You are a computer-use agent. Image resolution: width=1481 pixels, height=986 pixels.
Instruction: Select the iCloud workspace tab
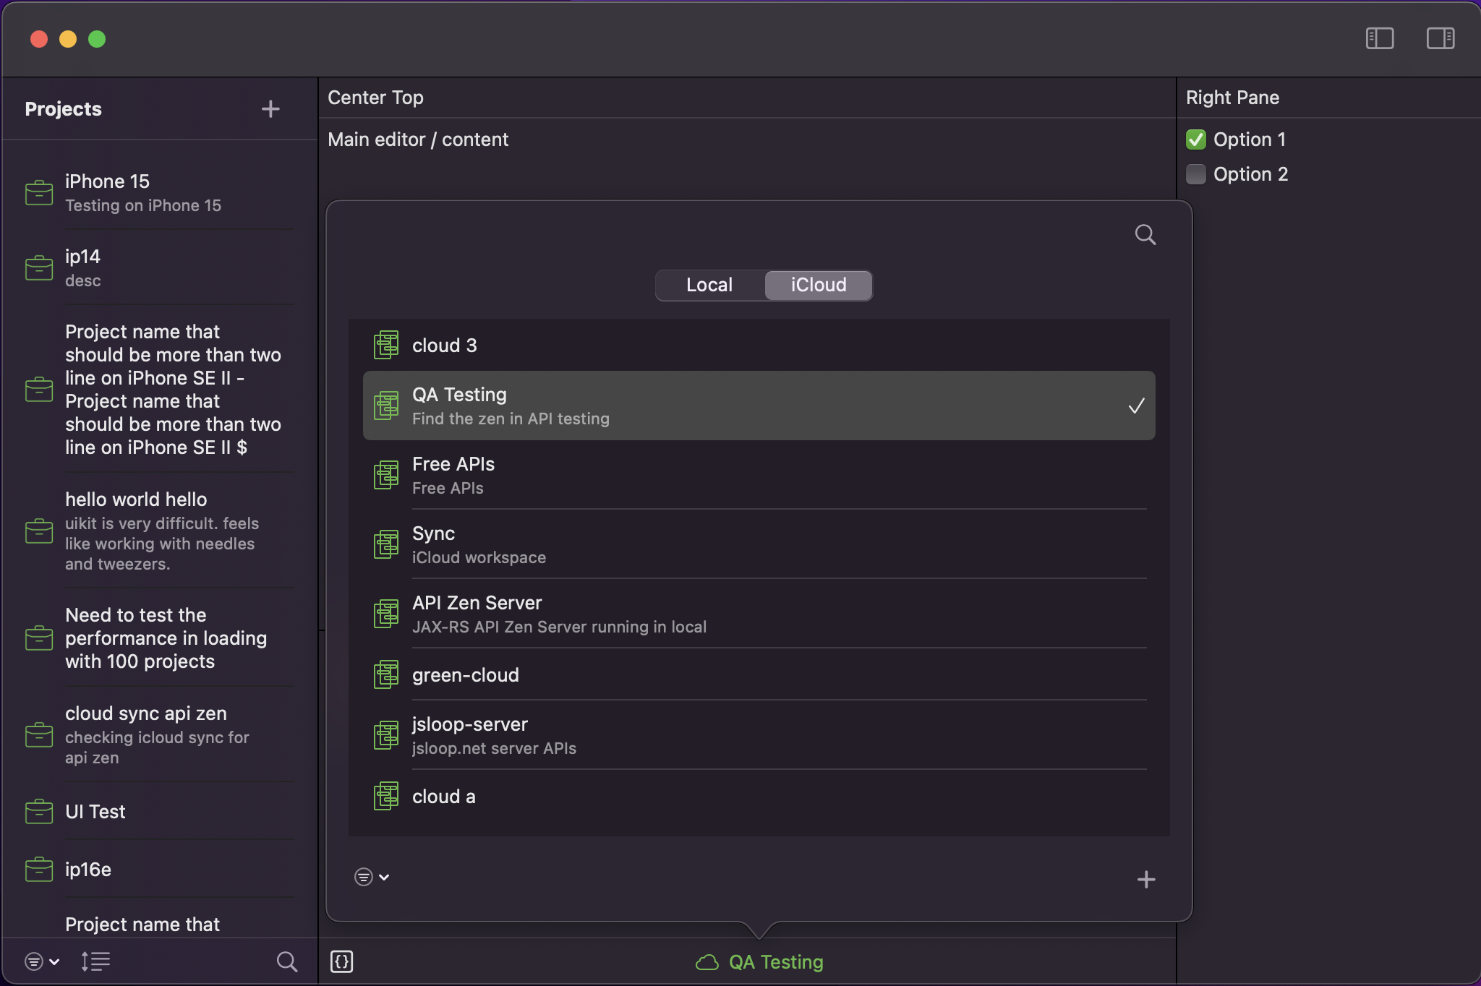818,285
